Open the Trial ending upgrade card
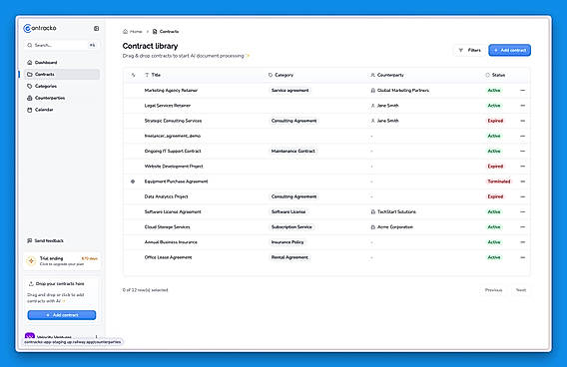Viewport: 567px width, 367px height. point(62,261)
